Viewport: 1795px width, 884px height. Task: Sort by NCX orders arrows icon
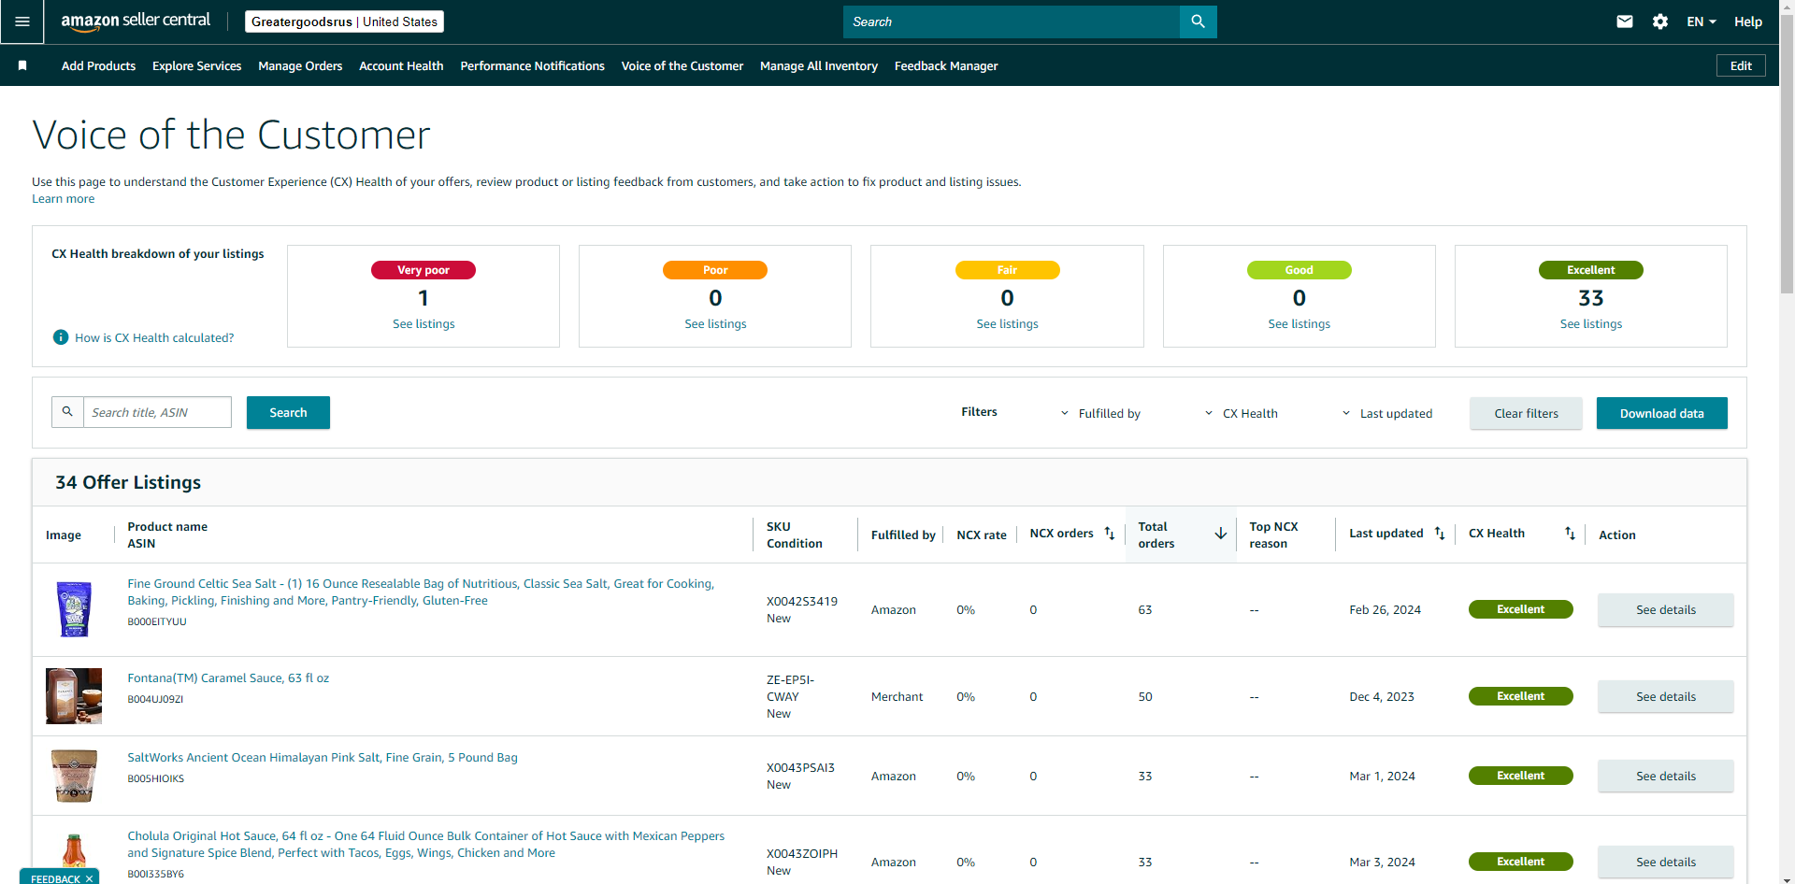(x=1110, y=534)
